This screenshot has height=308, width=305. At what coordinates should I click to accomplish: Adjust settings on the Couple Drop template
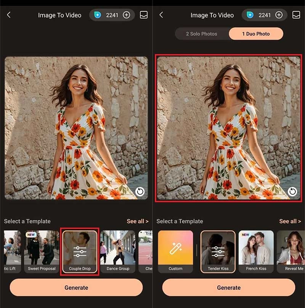point(80,251)
